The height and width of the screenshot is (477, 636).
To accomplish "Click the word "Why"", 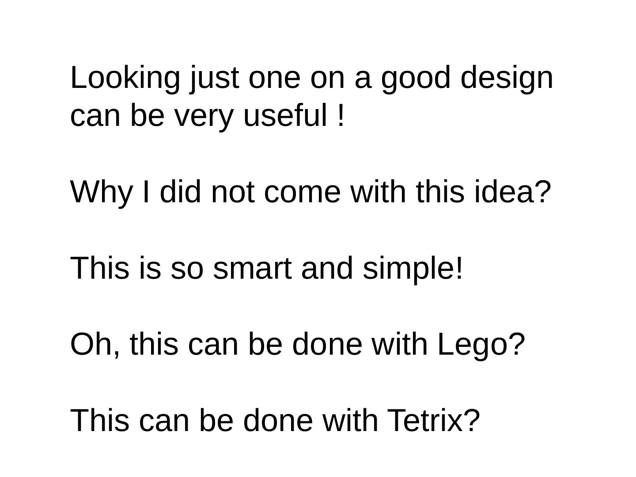I will [x=102, y=192].
